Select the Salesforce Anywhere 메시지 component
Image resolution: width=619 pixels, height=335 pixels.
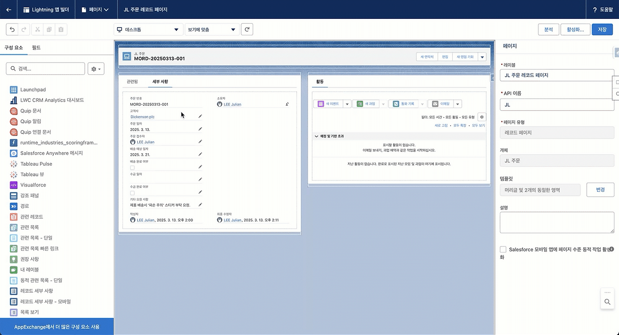pos(46,153)
